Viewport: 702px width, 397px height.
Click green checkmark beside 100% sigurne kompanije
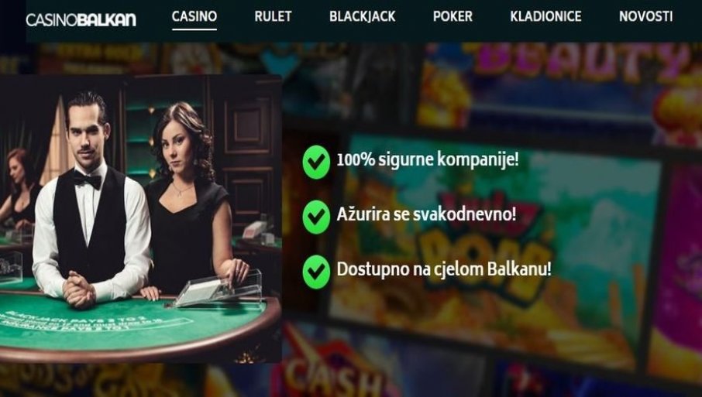(x=316, y=162)
